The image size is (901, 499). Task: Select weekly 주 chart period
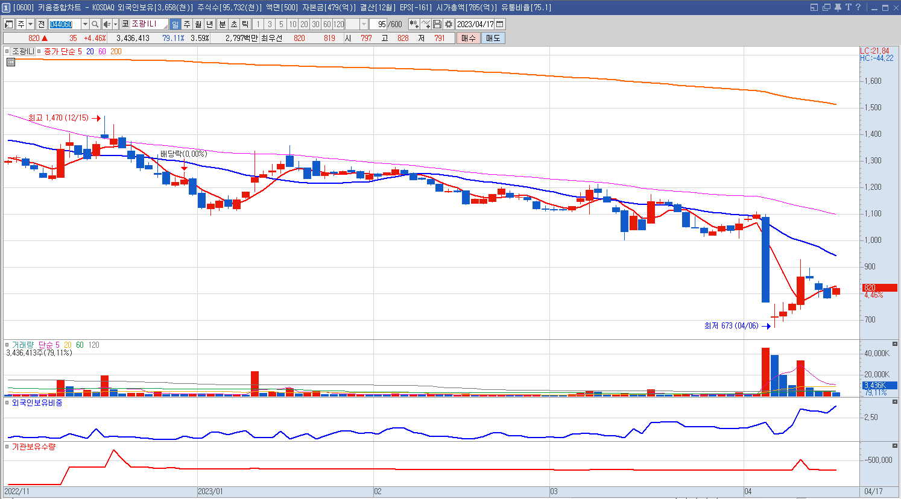pyautogui.click(x=187, y=24)
